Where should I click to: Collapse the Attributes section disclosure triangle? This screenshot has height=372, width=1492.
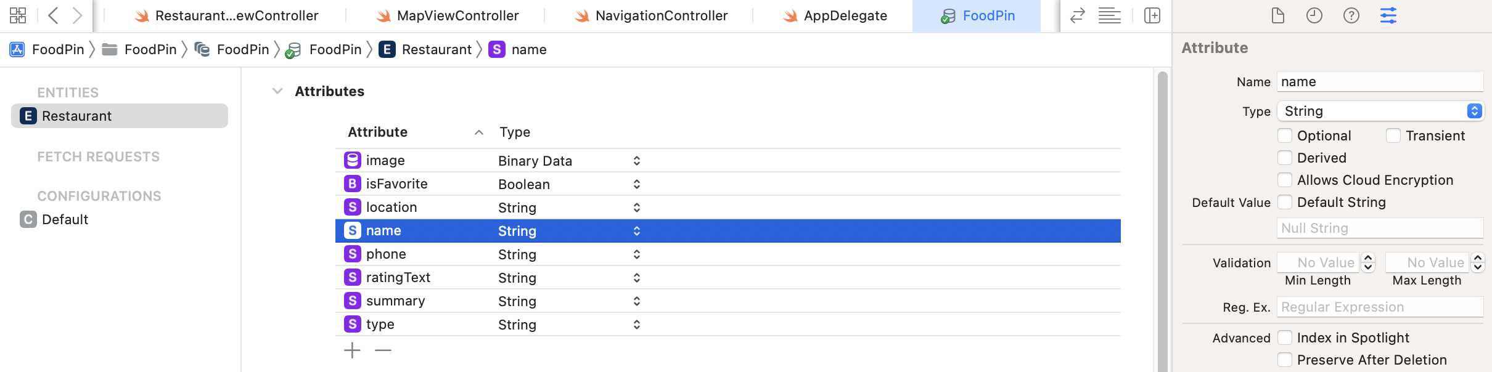(276, 91)
